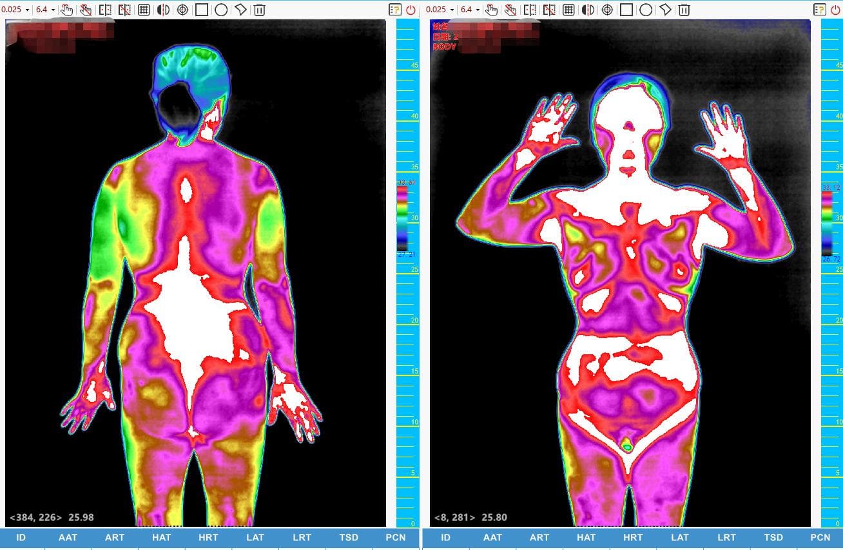Select the hand pan tool in left panel
The width and height of the screenshot is (843, 550).
(x=66, y=10)
